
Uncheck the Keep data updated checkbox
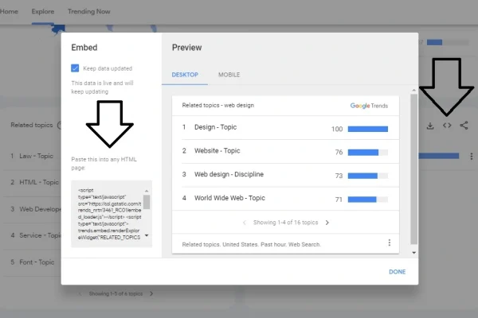75,68
